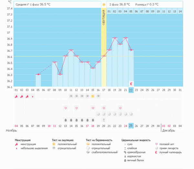Select the highlighted date 25 in the calendar row
Image resolution: width=194 pixels, height=169 pixels.
[131, 126]
